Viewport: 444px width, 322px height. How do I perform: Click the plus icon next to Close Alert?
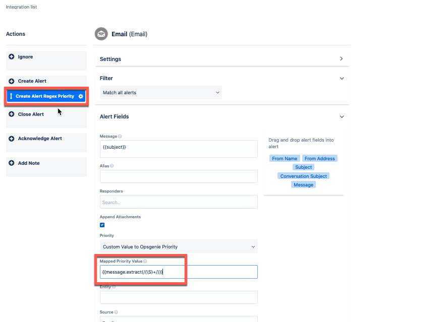click(x=11, y=114)
